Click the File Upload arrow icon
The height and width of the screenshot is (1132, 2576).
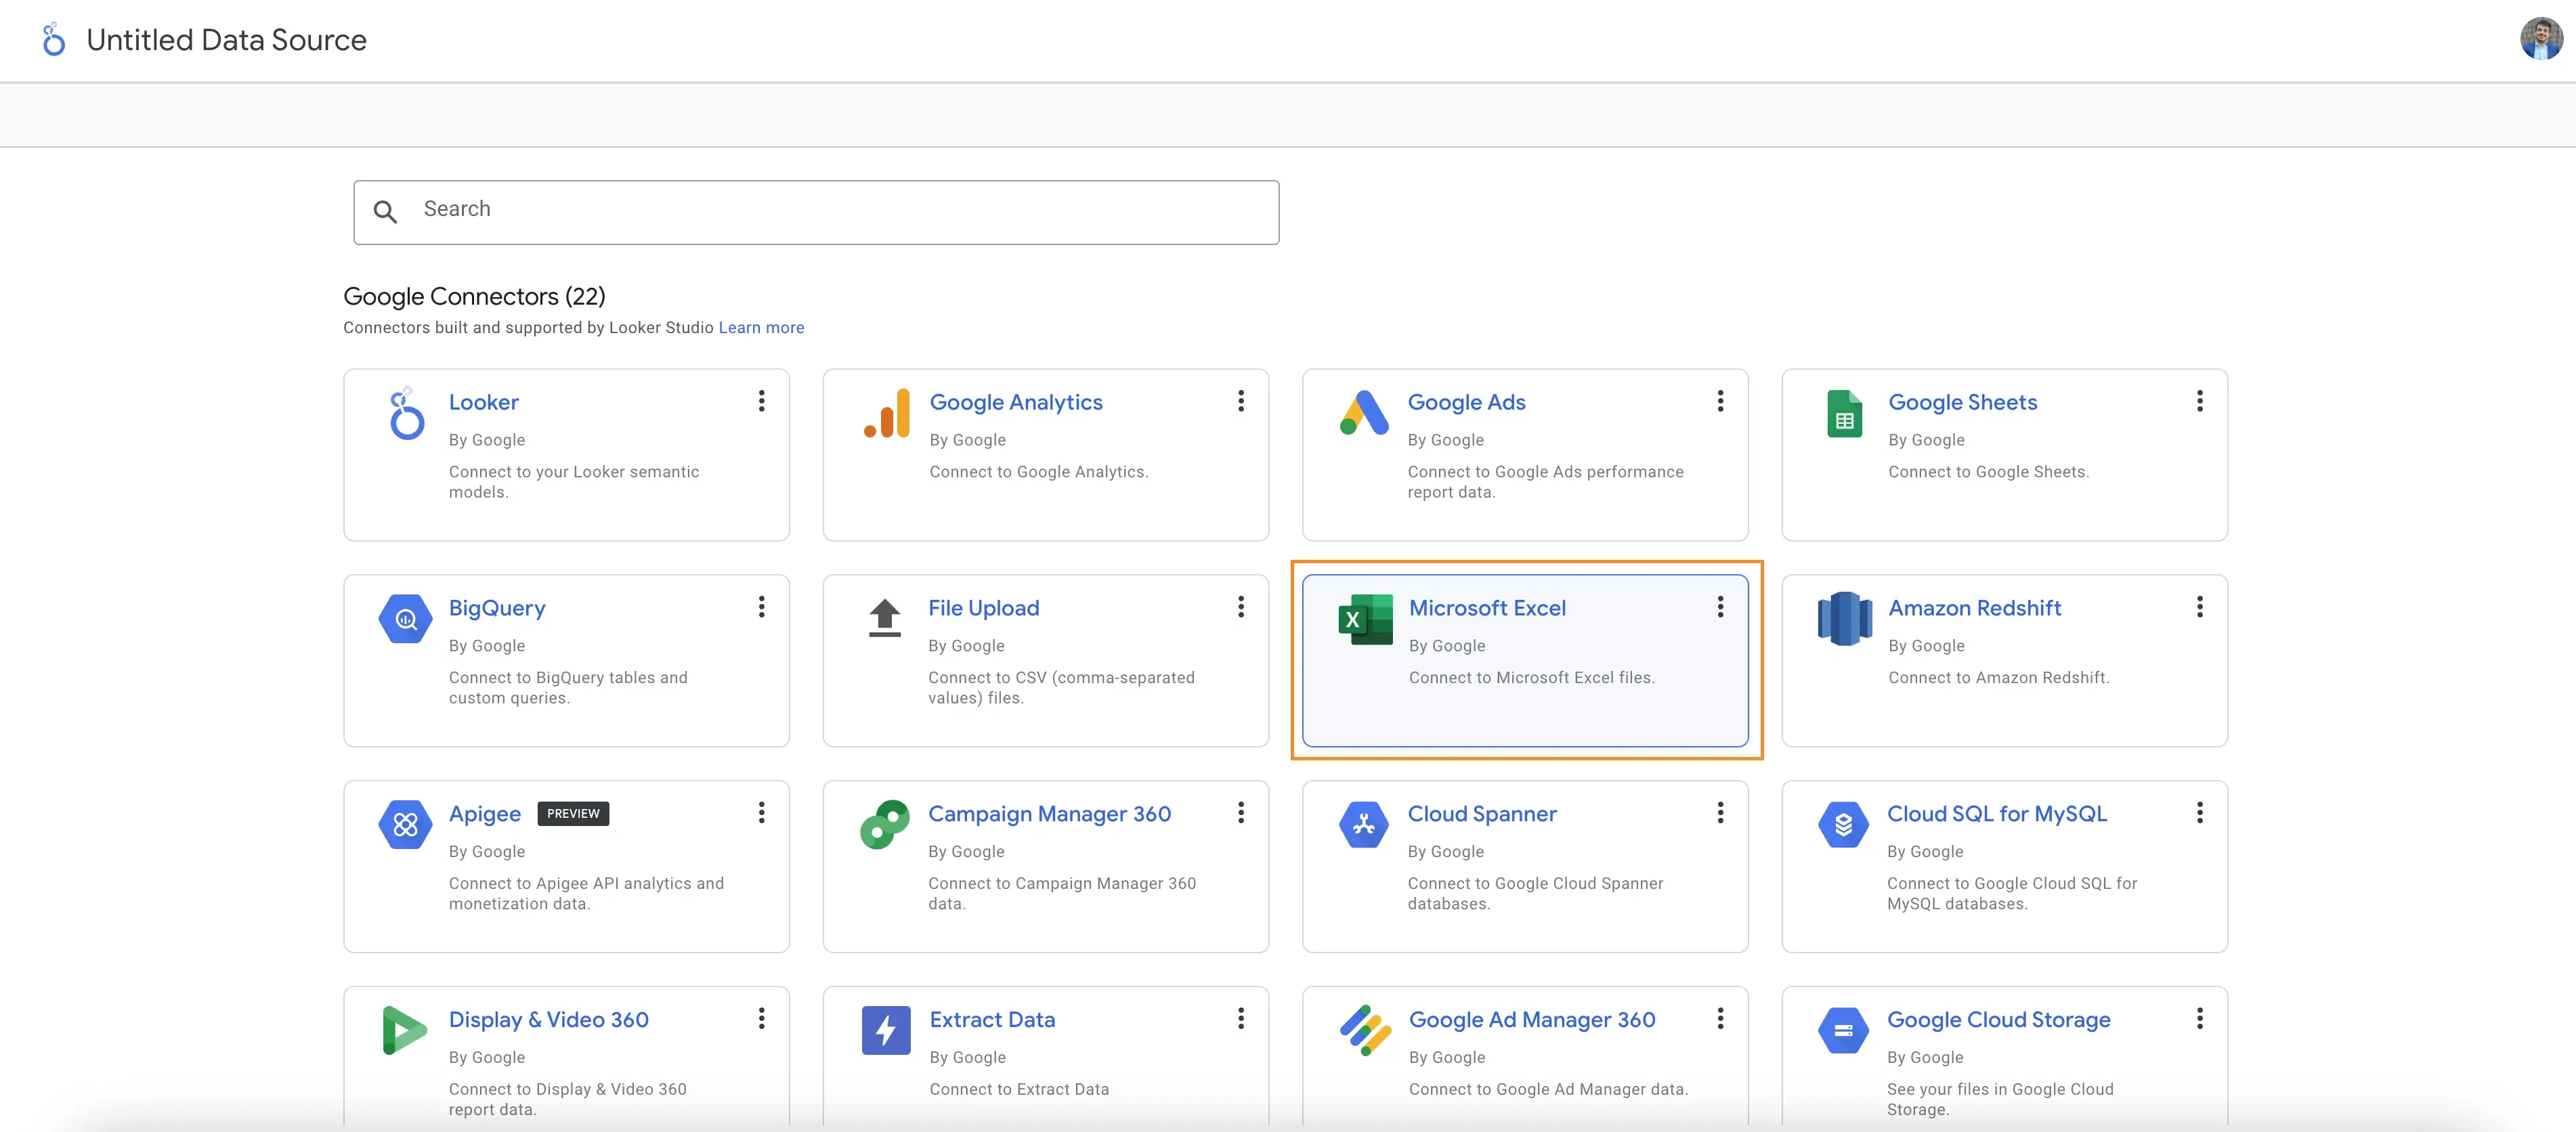point(884,617)
